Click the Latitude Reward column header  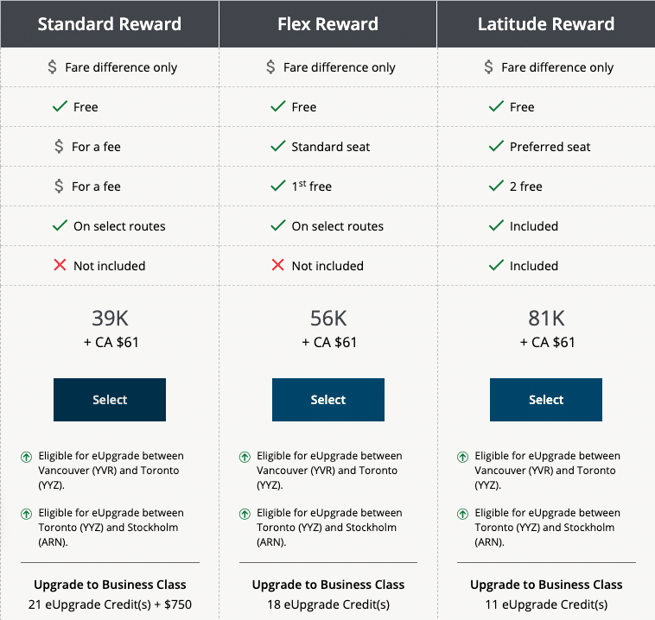546,23
